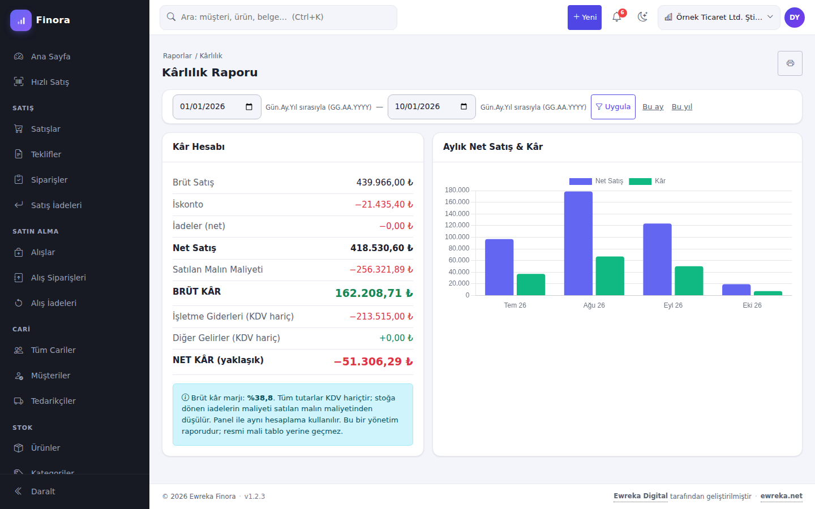Screen dimensions: 815x509
Task: Open notifications bell icon
Action: coord(617,17)
